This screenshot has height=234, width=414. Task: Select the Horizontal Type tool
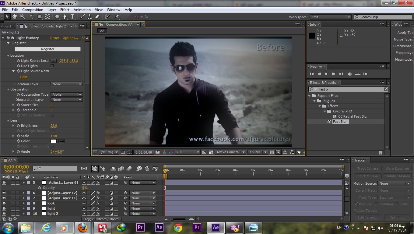pos(72,17)
